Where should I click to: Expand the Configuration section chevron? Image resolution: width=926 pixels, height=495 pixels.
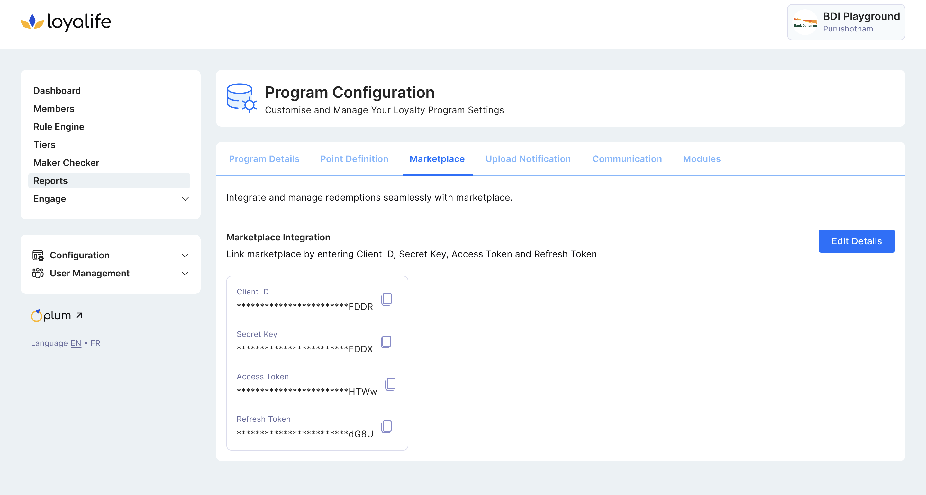click(185, 255)
